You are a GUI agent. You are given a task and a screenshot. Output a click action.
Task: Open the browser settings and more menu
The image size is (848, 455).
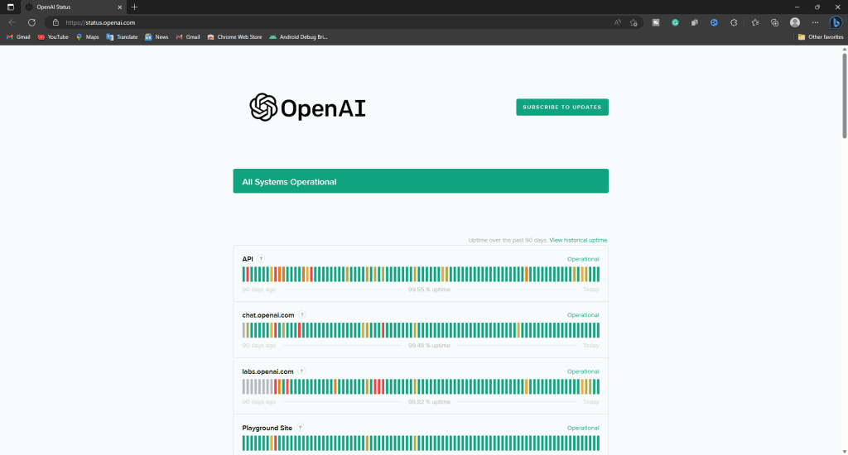816,22
